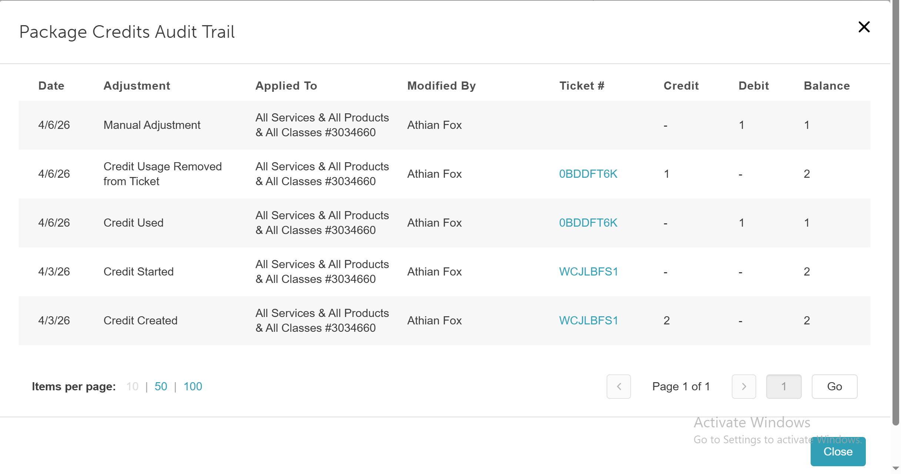Go to previous page arrow

pyautogui.click(x=618, y=387)
